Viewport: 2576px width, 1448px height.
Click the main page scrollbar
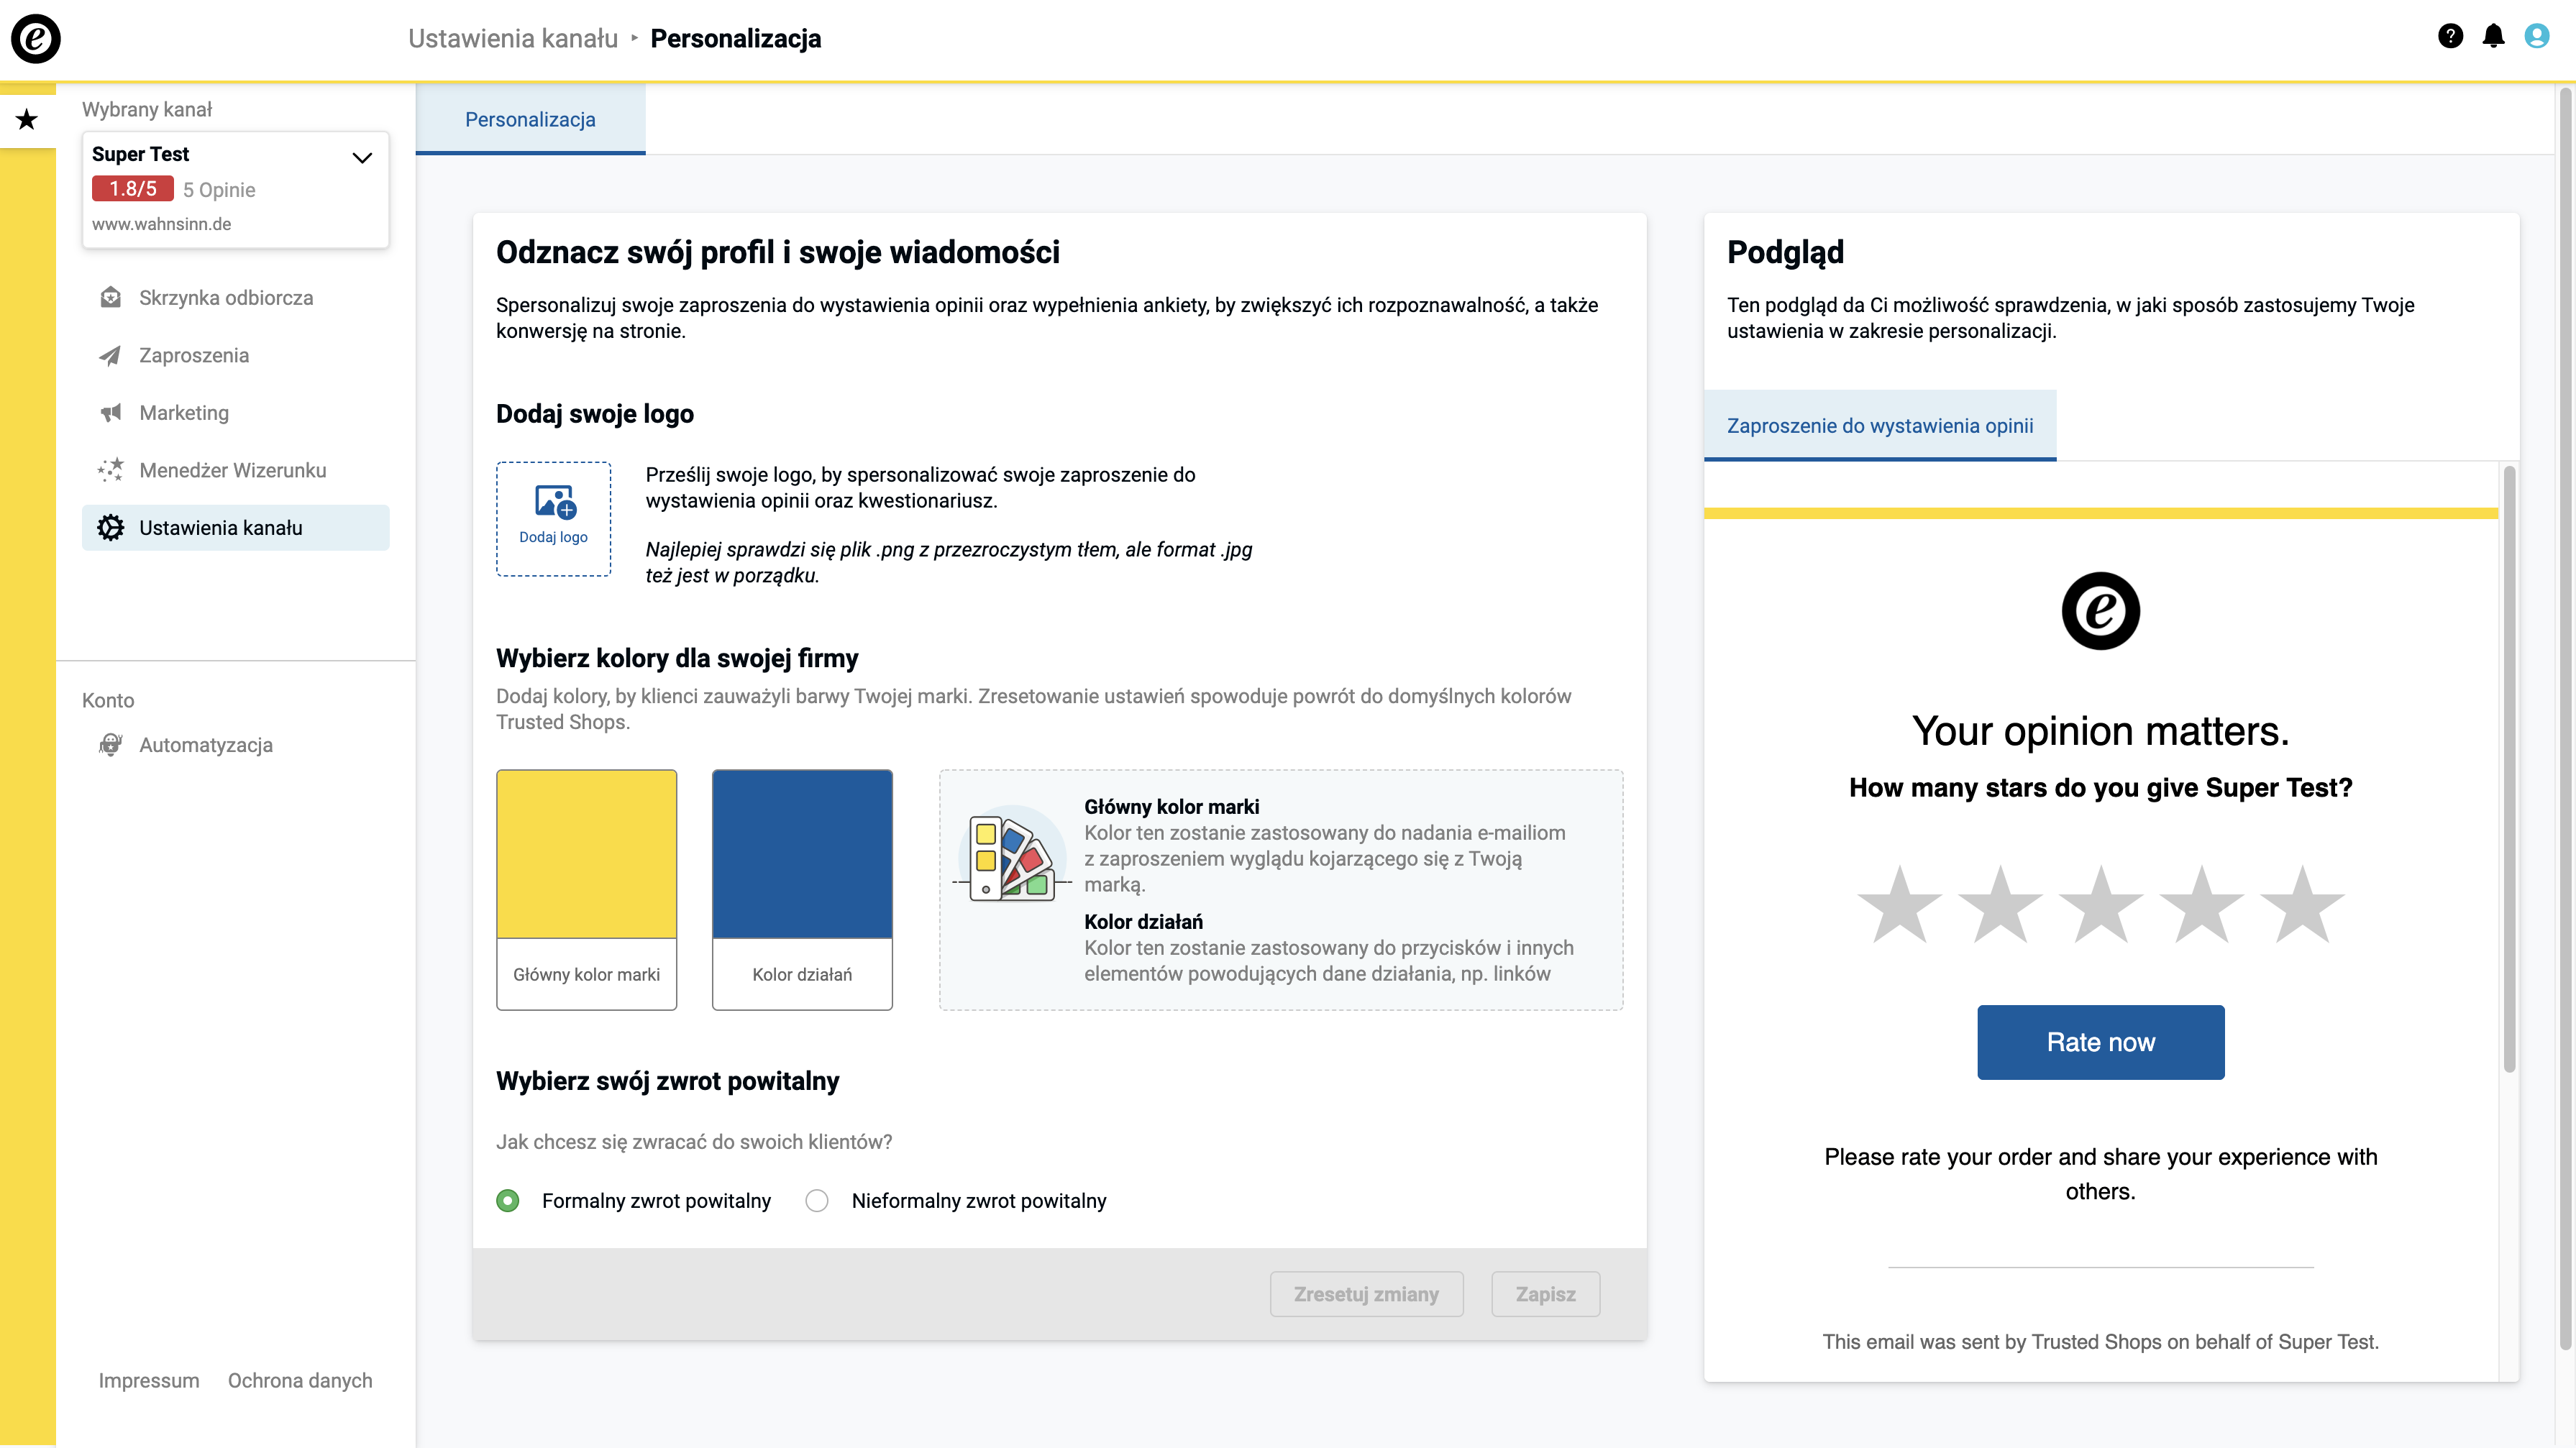pyautogui.click(x=2566, y=720)
